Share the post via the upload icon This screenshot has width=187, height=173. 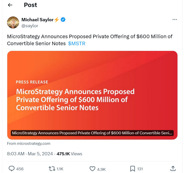pyautogui.click(x=173, y=169)
